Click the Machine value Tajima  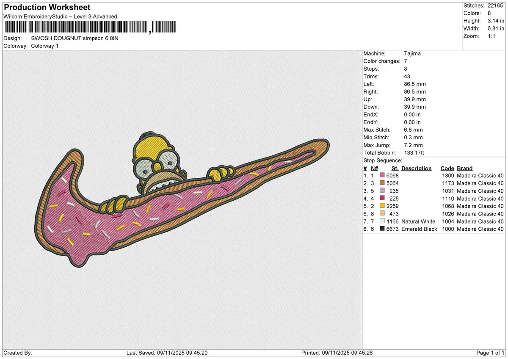pos(412,54)
